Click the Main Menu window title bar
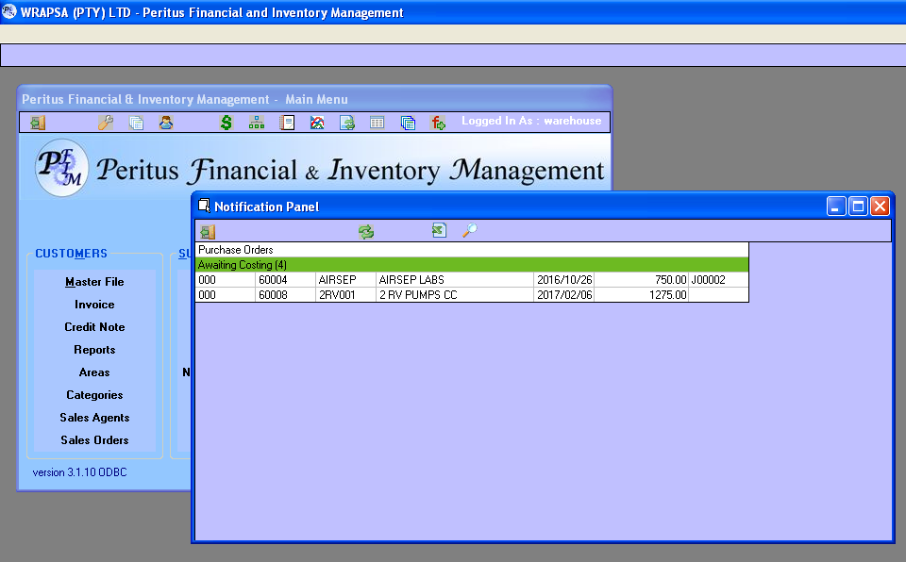The height and width of the screenshot is (562, 906). [314, 99]
